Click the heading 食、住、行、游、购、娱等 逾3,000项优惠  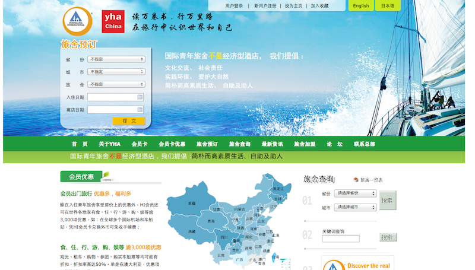(x=110, y=247)
